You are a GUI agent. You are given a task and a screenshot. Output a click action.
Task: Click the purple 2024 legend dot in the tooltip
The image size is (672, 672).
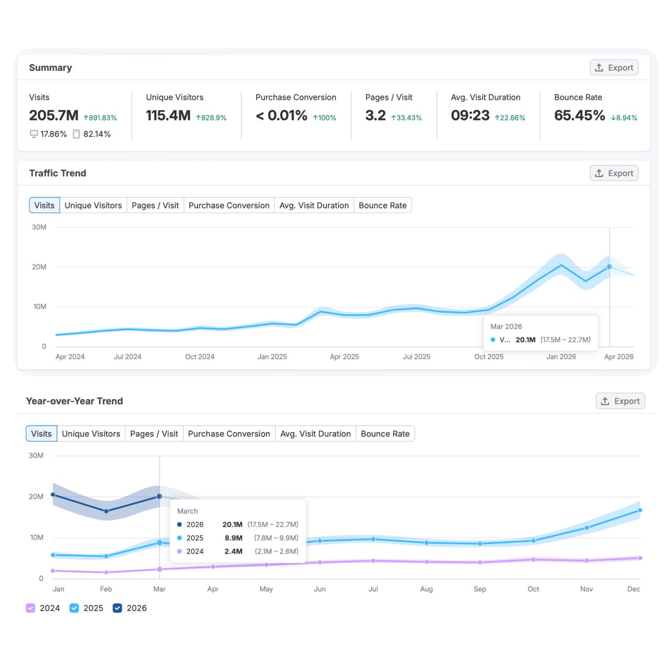coord(179,551)
